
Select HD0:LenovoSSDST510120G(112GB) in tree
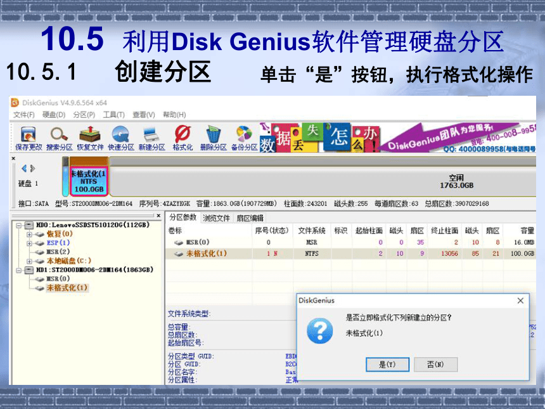coord(93,225)
